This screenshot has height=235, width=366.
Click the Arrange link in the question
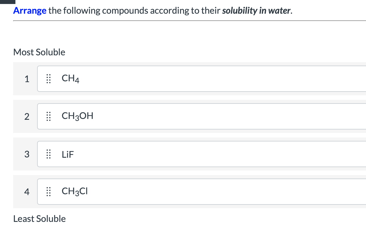[x=30, y=11]
